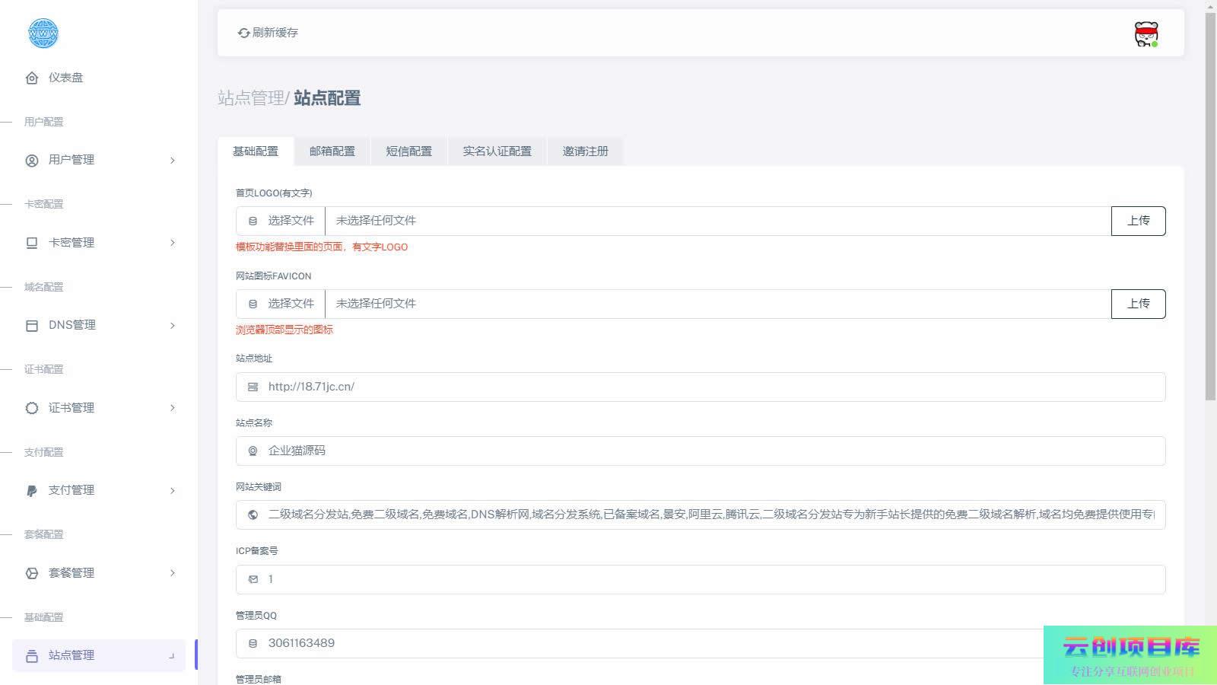Choose file for 网站图标 FAVICON
This screenshot has height=685, width=1217.
click(281, 304)
